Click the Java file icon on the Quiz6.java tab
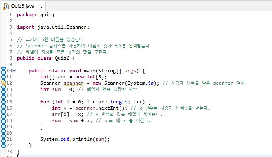Screen dimensions: 272x157 coord(6,6)
